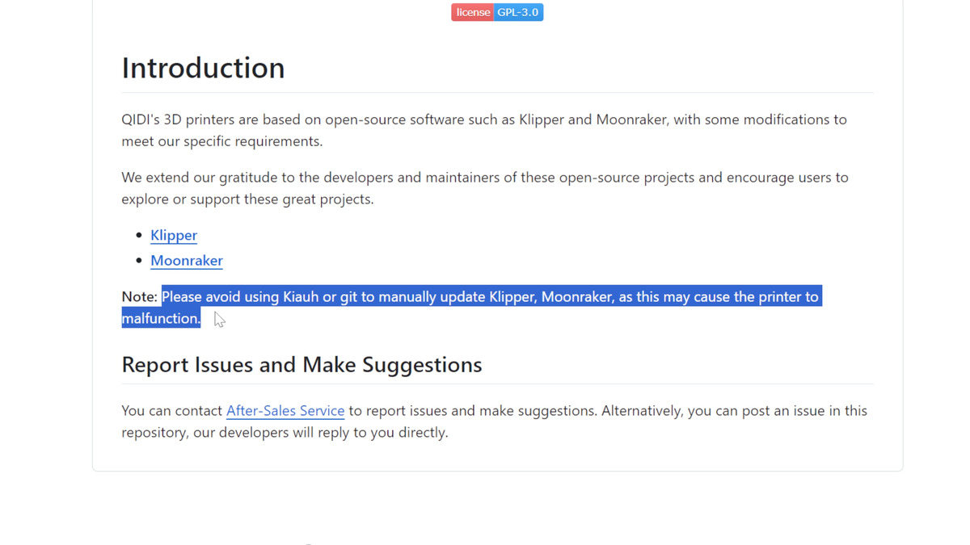Click the bold "Note:" label
Image resolution: width=970 pixels, height=545 pixels.
(139, 297)
